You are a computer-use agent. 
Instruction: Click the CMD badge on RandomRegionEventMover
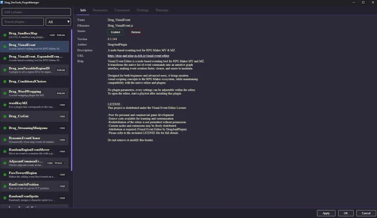[62, 152]
